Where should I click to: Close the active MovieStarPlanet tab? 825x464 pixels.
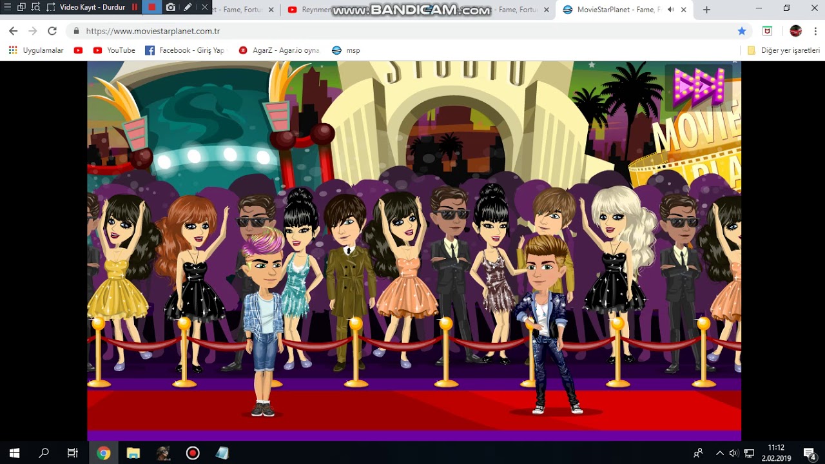click(684, 10)
